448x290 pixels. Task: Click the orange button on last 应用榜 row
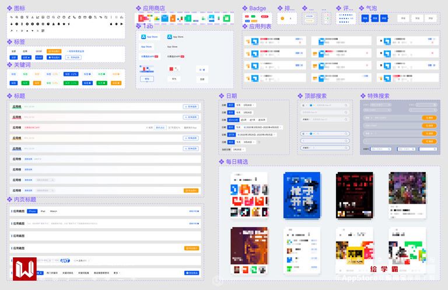(191, 191)
